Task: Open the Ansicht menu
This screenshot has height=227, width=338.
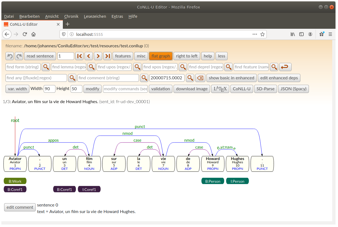Action: tap(52, 16)
